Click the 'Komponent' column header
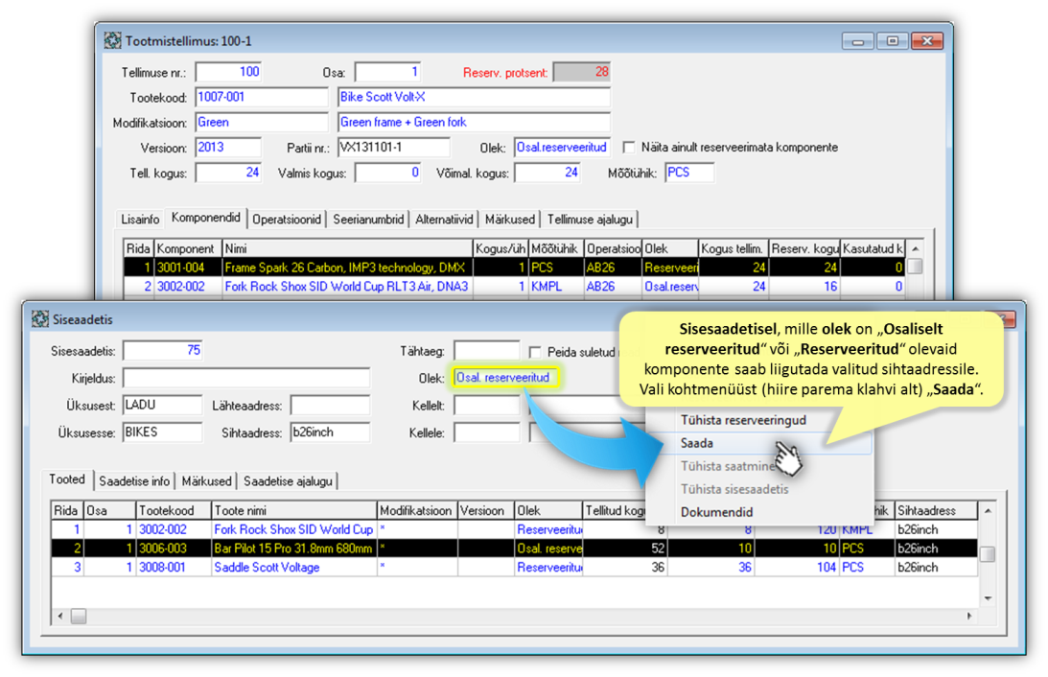This screenshot has height=677, width=1048. (188, 248)
